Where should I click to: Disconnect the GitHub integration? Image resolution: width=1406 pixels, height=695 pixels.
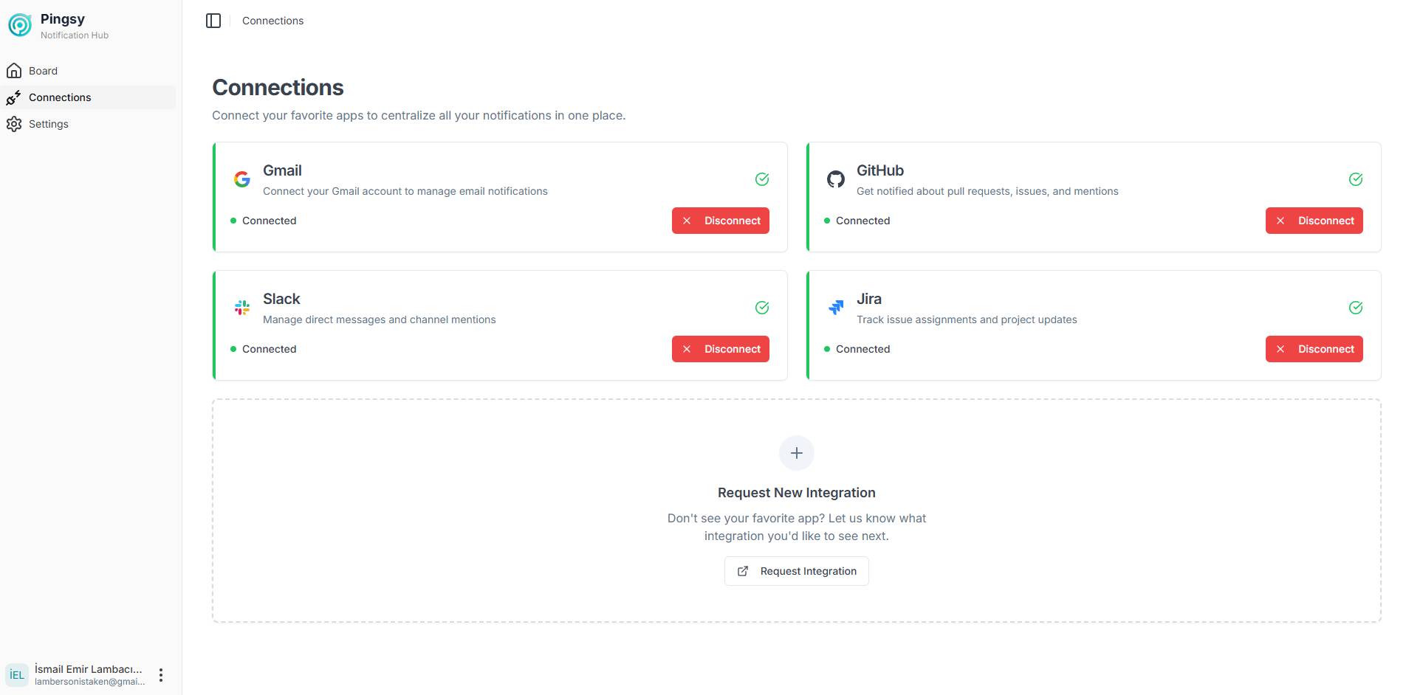click(1314, 221)
